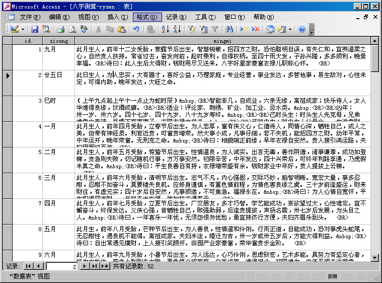Click the Spelling check icon
Screen dimensions: 382x283
coord(84,29)
